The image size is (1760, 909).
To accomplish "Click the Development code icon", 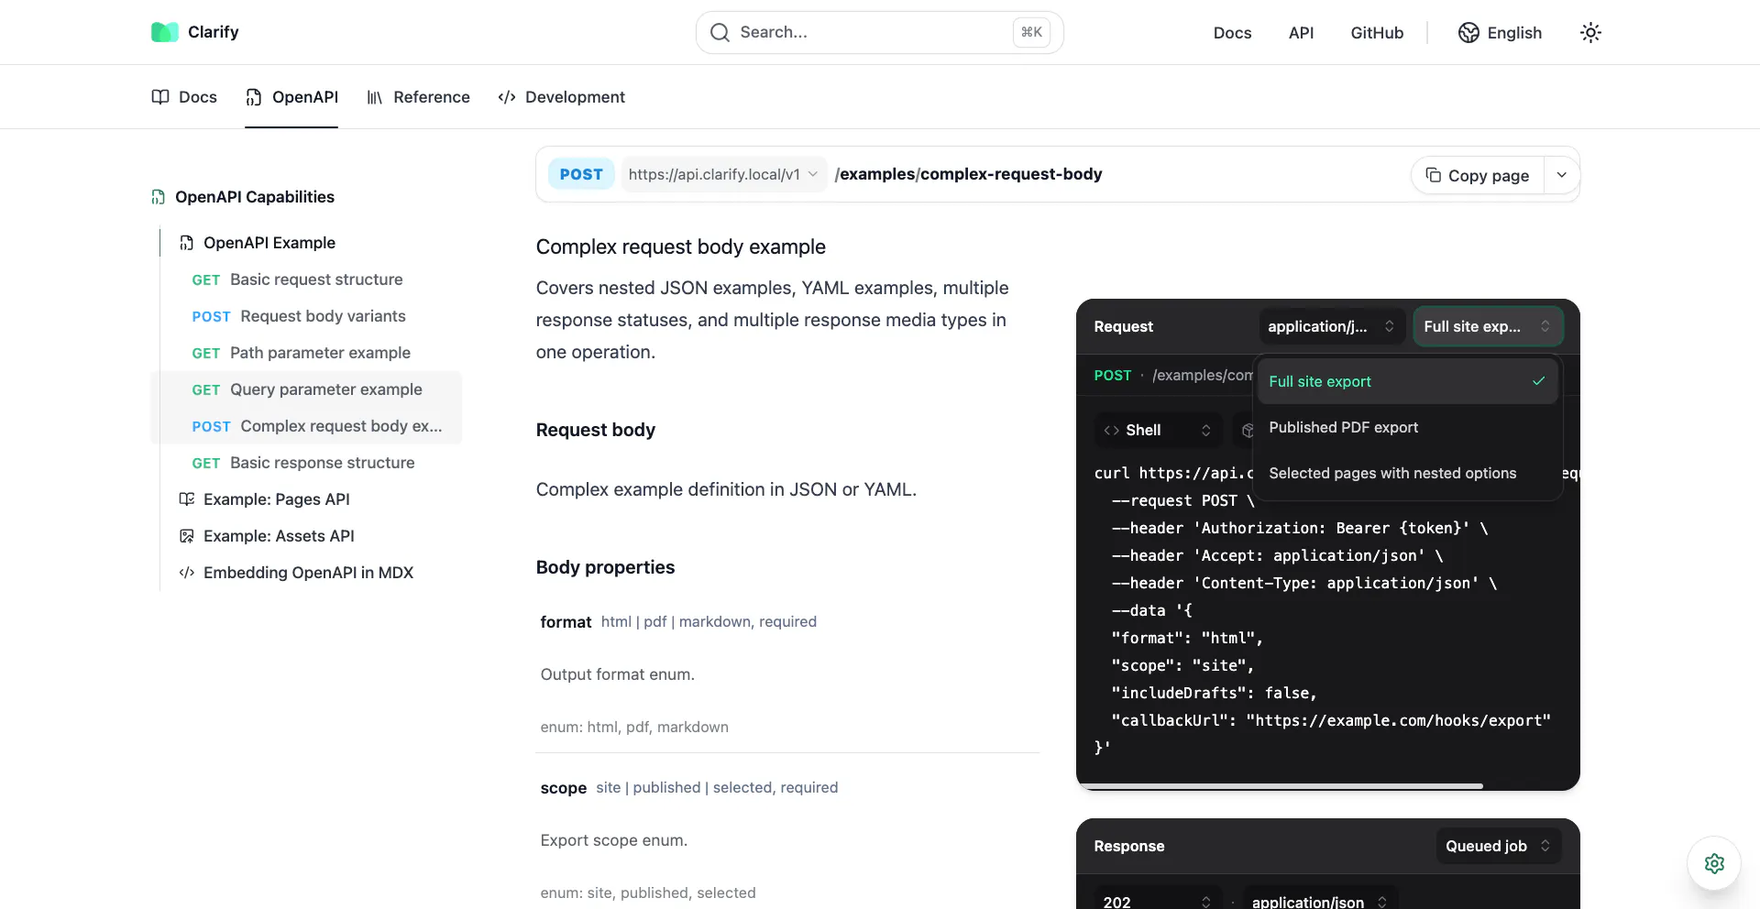I will 507,97.
